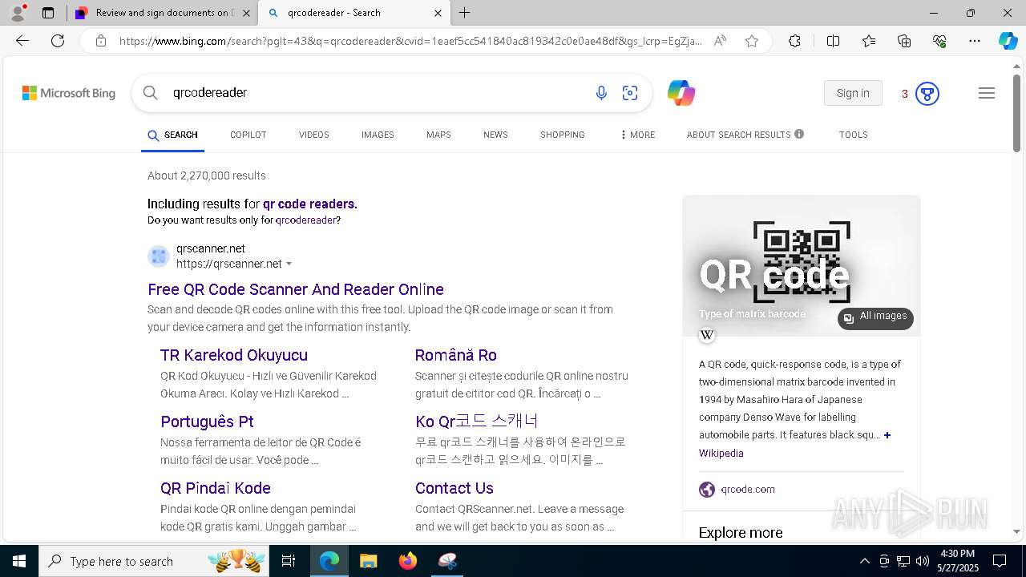
Task: Open Bing hamburger menu
Action: tap(987, 93)
